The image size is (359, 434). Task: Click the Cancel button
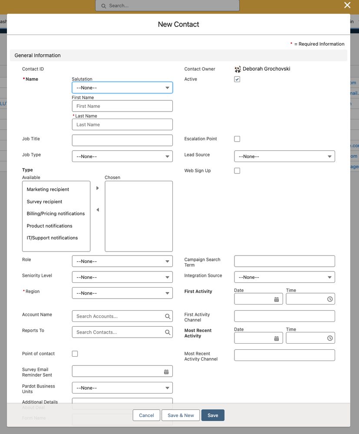[x=146, y=415]
